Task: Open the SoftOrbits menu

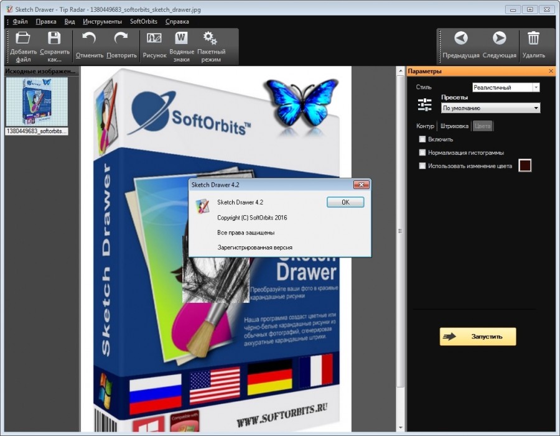Action: (144, 21)
